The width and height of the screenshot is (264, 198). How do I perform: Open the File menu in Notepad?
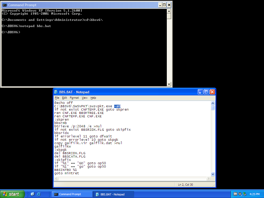(57, 98)
